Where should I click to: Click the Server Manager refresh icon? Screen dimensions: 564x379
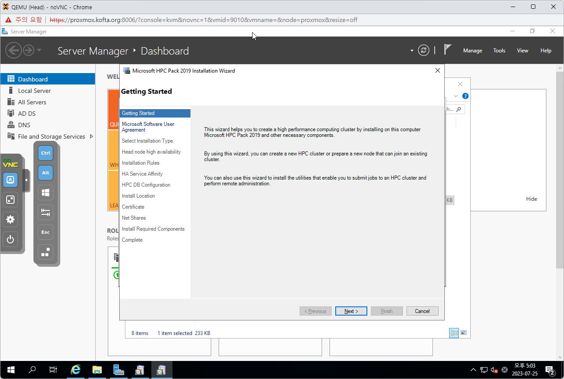coord(423,50)
